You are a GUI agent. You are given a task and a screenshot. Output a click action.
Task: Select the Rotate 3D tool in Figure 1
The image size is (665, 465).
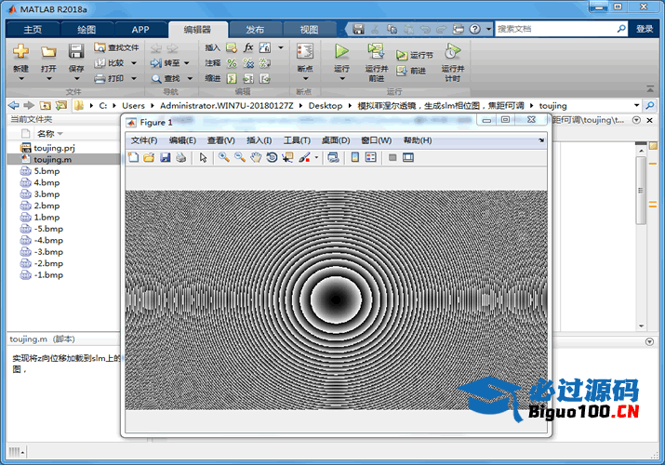coord(272,158)
